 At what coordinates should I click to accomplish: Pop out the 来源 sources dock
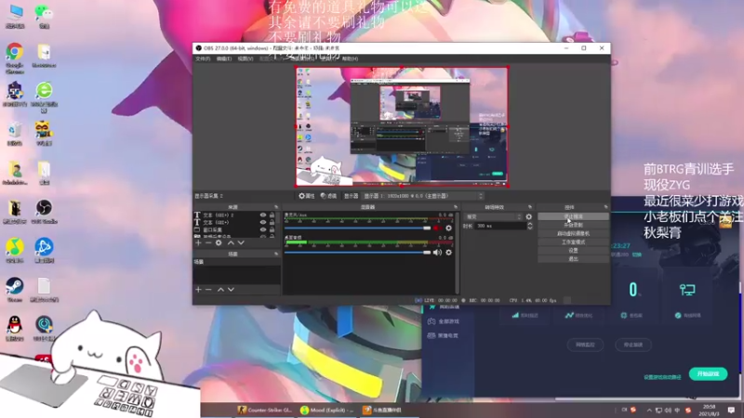(276, 207)
